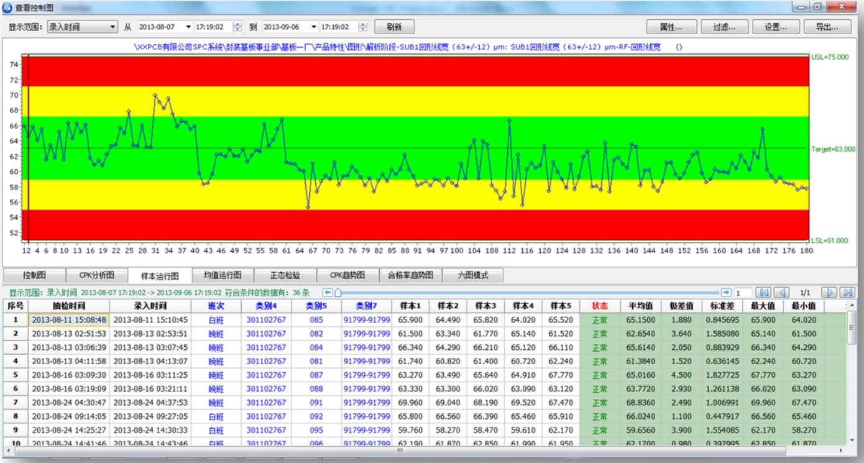Select row 2 entry time 2013-08-13 02:53:51
This screenshot has width=864, height=463.
[150, 334]
